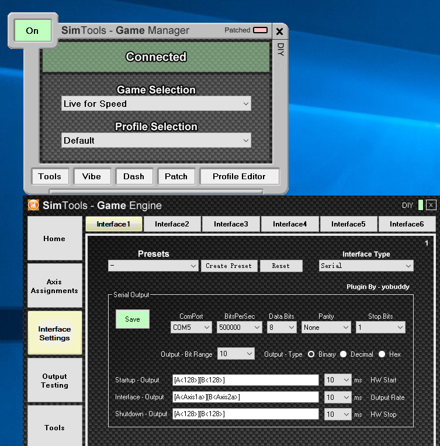Viewport: 440px width, 446px height.
Task: Open the Output - Bit Range dropdown
Action: [236, 354]
